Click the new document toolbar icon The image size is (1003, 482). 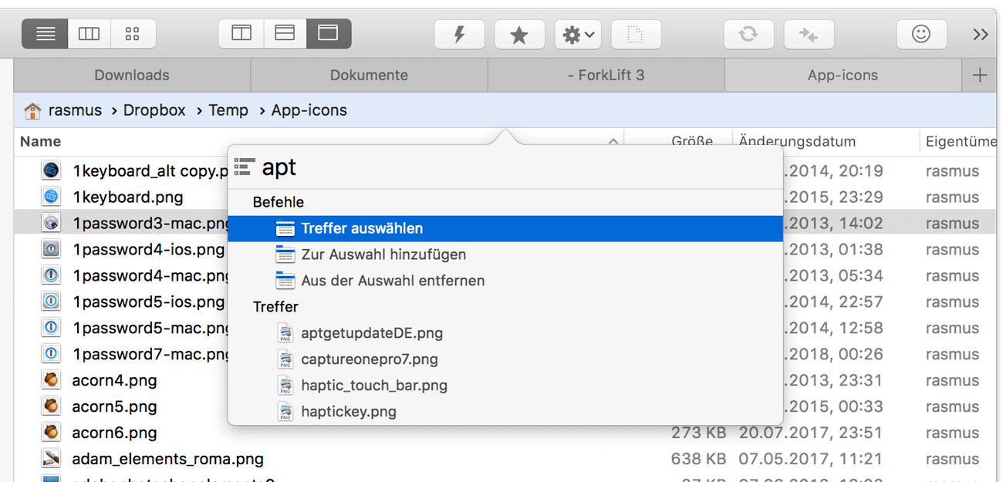(x=636, y=35)
